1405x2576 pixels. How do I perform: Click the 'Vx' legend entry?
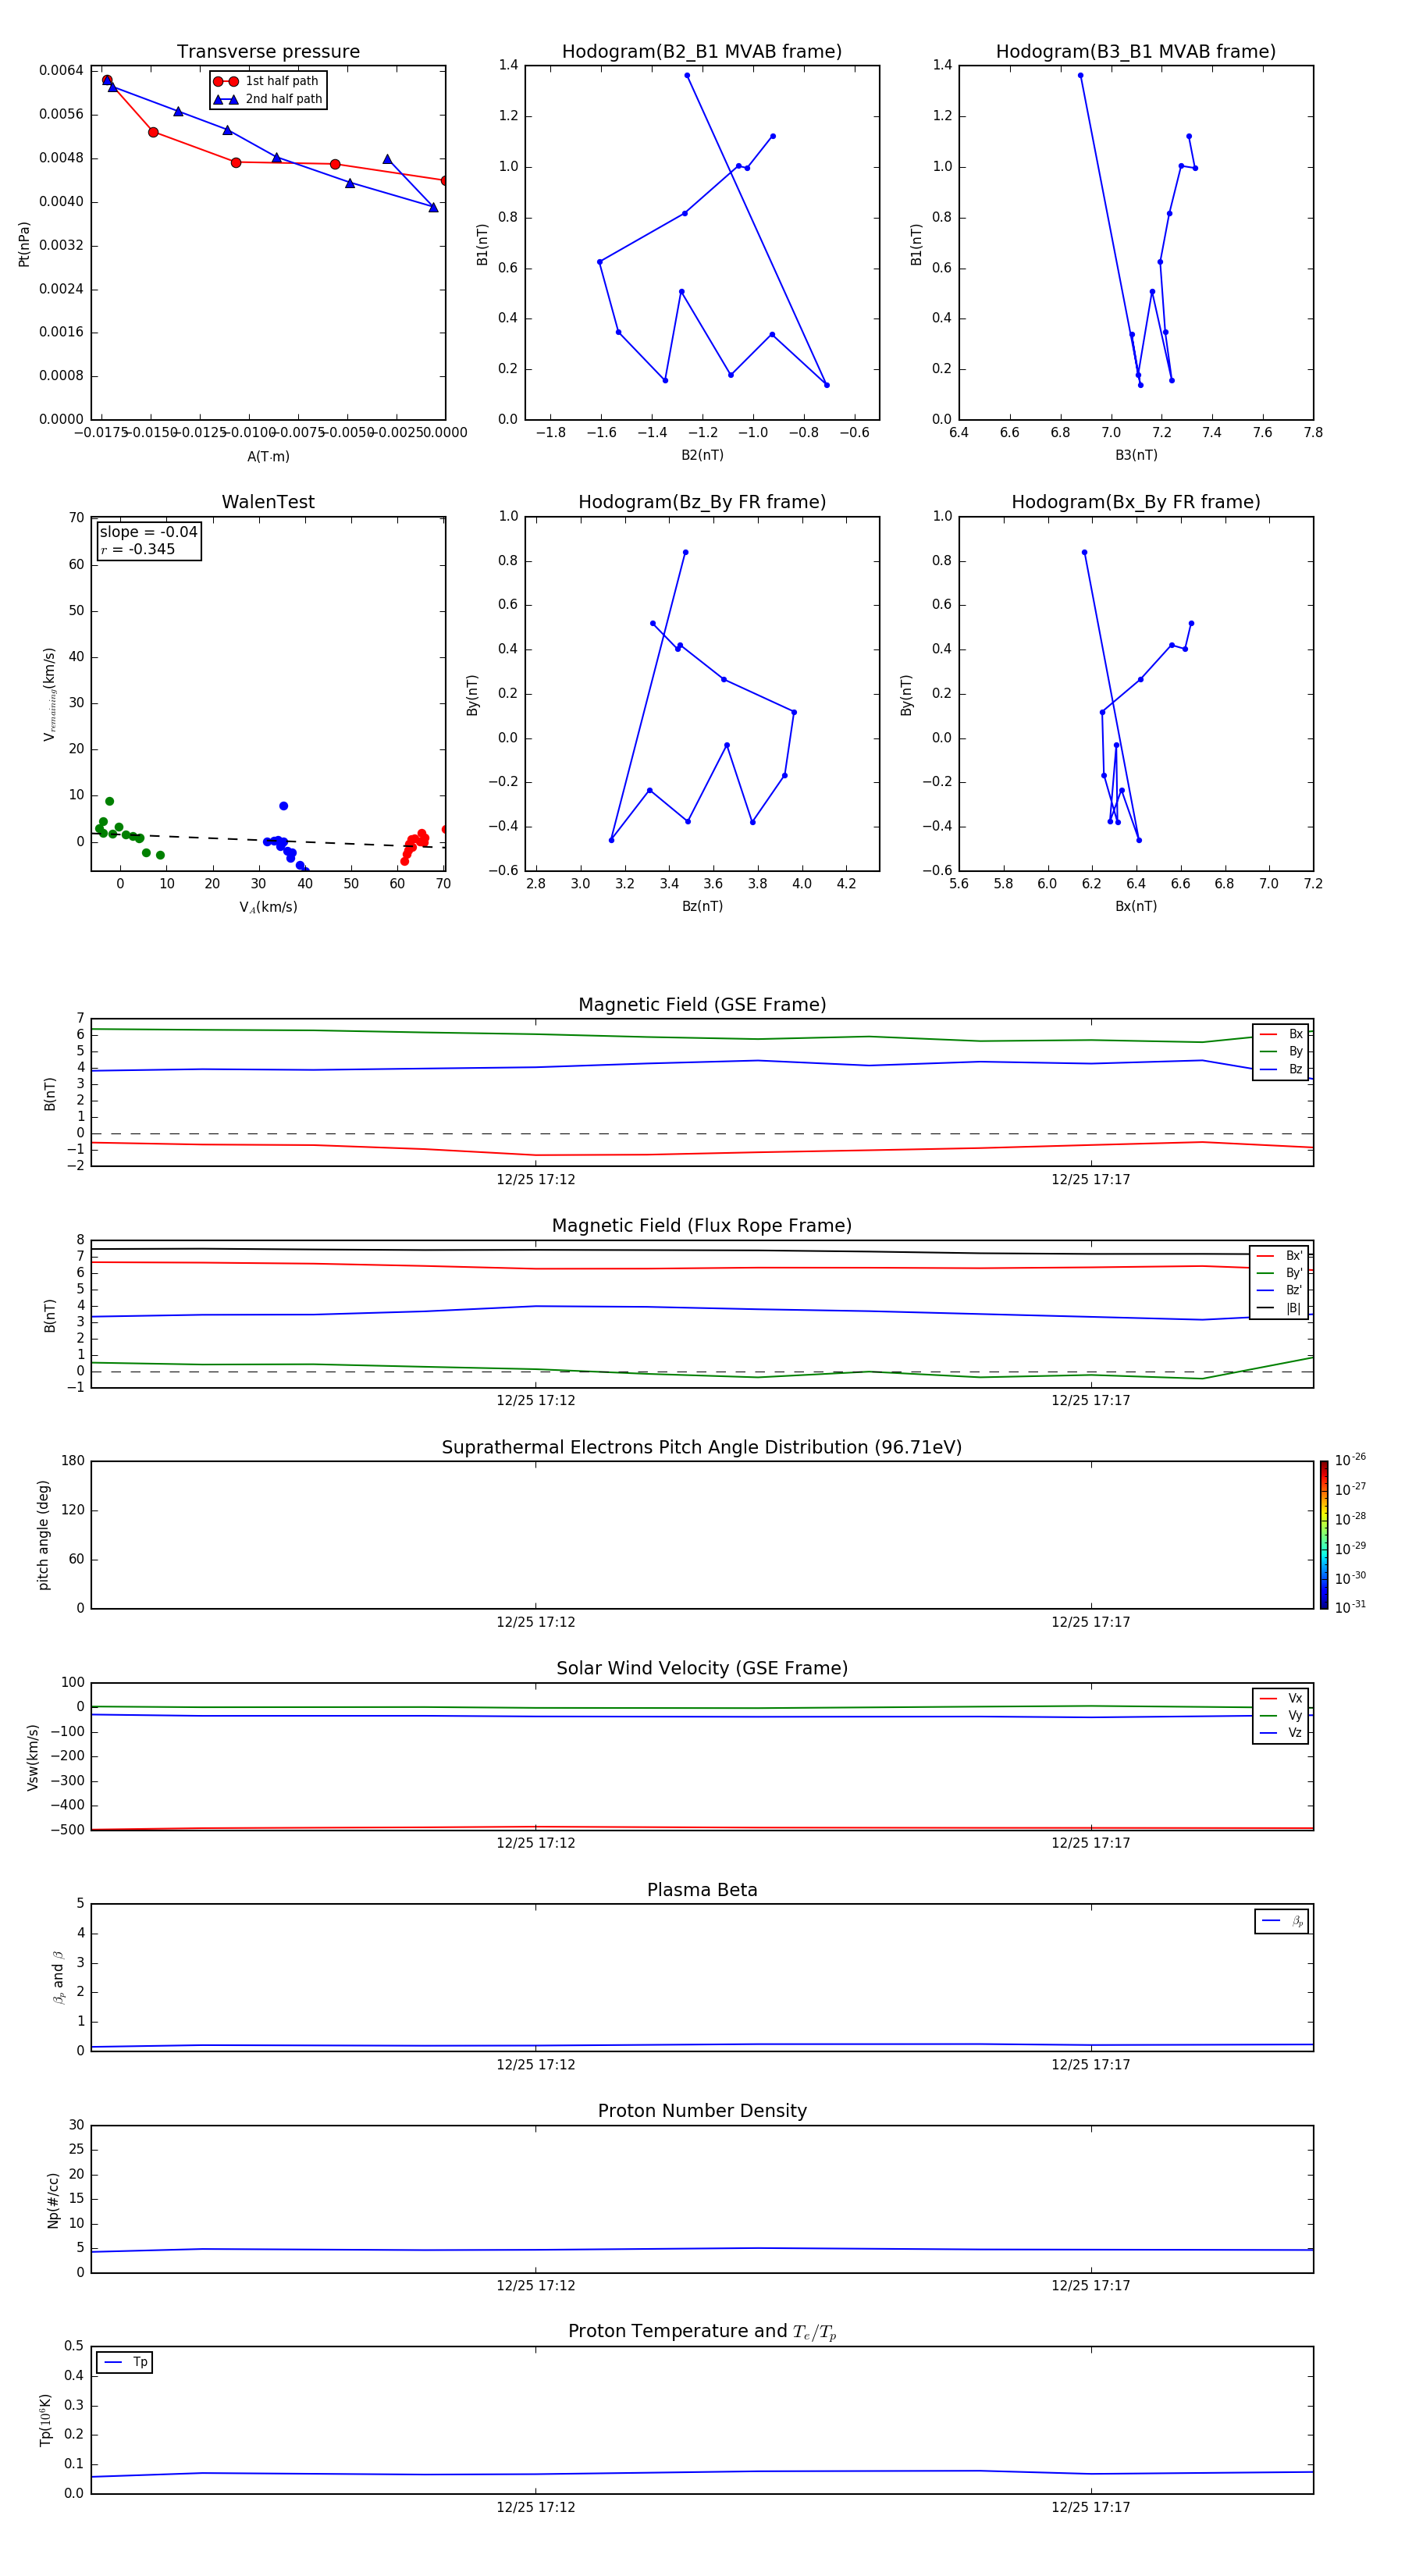tap(1281, 1698)
